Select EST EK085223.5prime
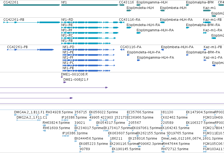The image size is (224, 153). click(81, 146)
